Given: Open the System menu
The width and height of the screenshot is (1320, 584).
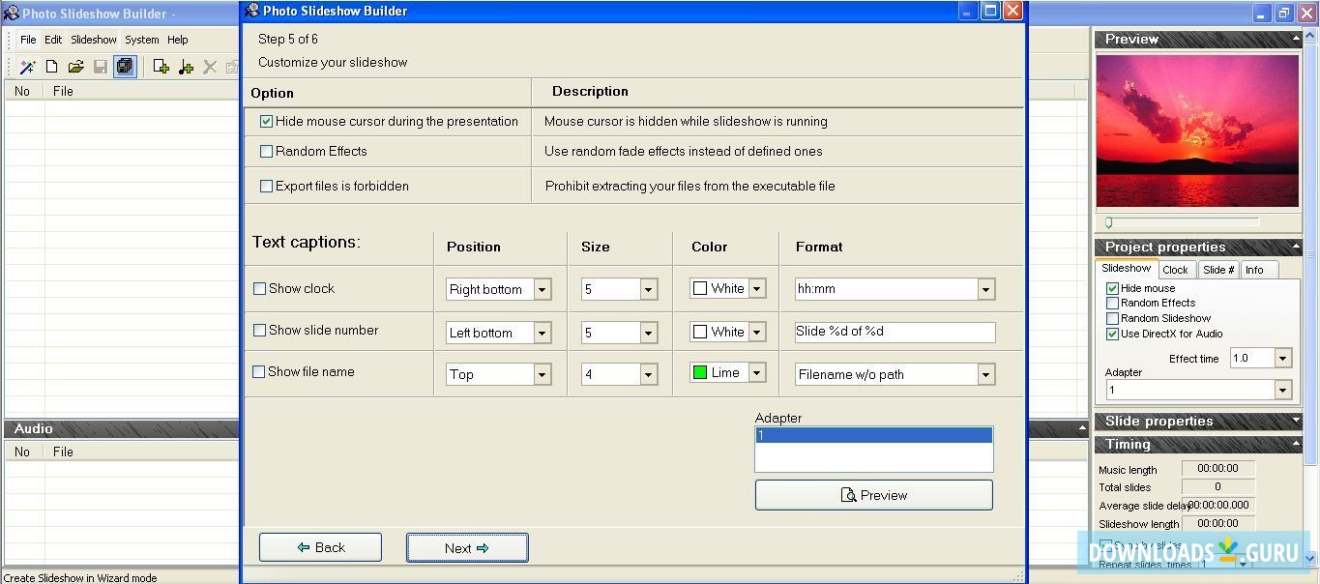Looking at the screenshot, I should click(142, 40).
